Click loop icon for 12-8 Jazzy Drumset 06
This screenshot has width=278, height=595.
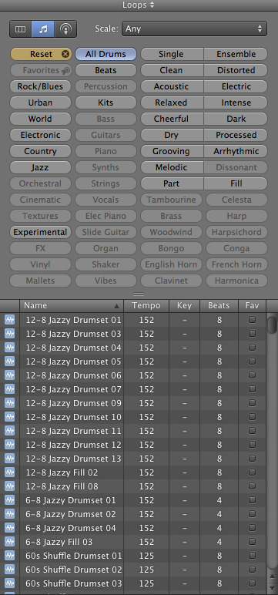tap(9, 375)
